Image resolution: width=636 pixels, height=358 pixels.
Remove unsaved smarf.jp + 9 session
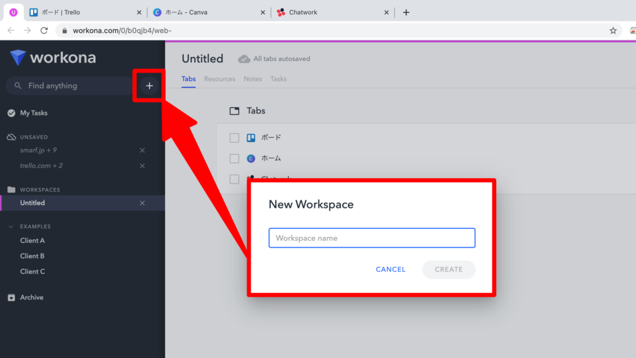click(142, 150)
